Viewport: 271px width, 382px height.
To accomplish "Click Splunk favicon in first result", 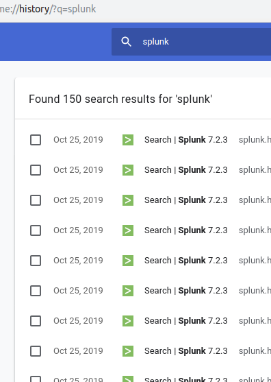I will (128, 140).
